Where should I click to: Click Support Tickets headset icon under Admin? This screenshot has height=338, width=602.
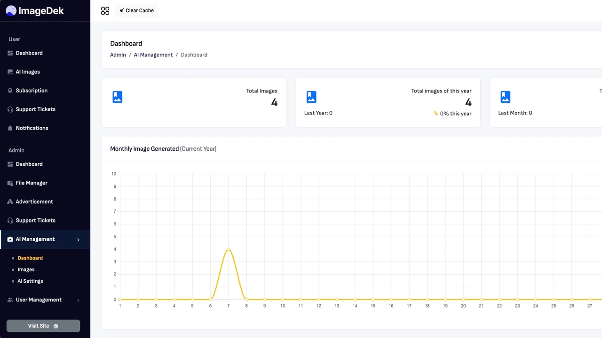[10, 221]
